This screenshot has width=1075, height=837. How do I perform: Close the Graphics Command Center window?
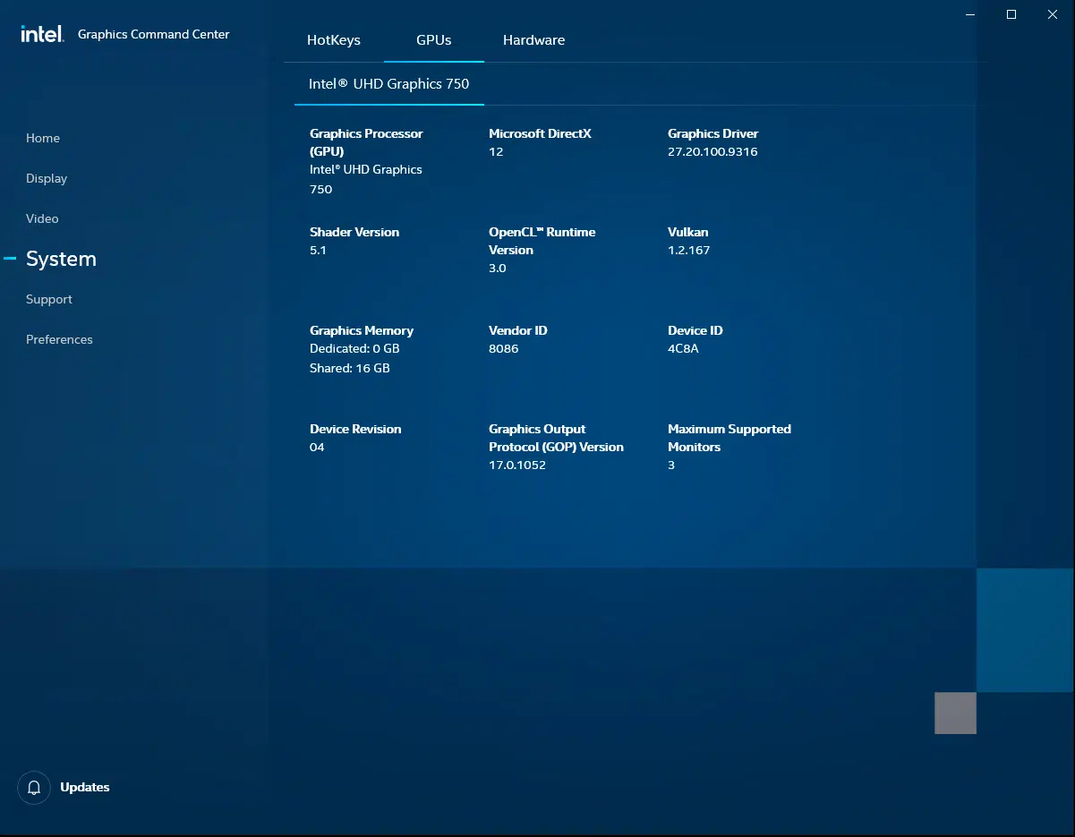(1053, 14)
